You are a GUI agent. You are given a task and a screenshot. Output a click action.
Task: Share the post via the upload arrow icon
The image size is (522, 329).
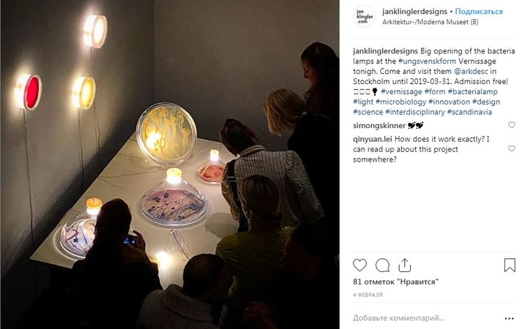[404, 265]
